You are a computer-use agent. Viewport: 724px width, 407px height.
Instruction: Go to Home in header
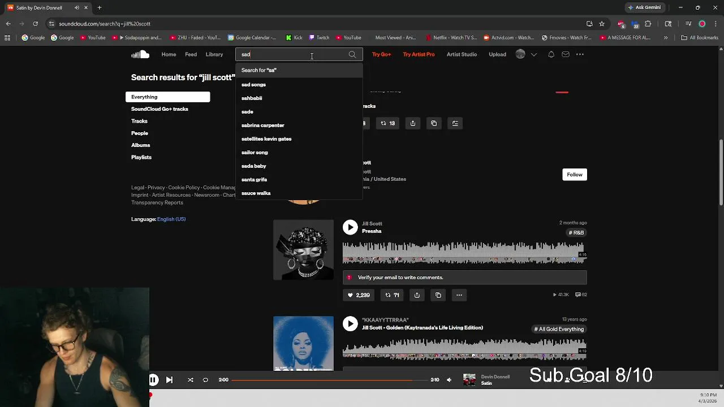[169, 54]
